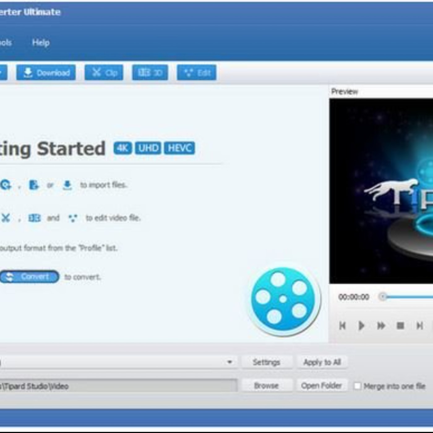This screenshot has width=433, height=433.
Task: Click the 'to import files.' text
Action: click(104, 185)
